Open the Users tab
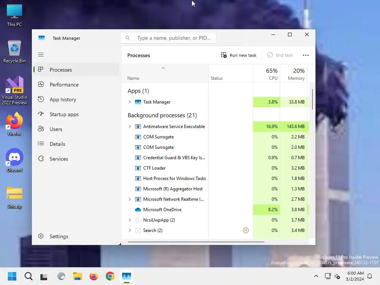This screenshot has height=285, width=380. [76, 129]
